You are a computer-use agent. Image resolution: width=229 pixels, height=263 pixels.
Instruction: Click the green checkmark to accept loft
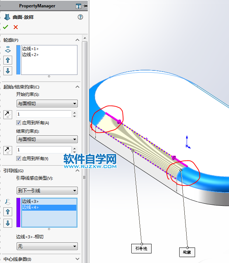coord(6,27)
